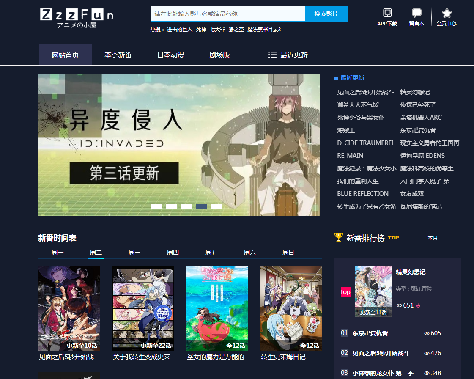This screenshot has height=379, width=474.
Task: Open 侦探已经死了 link
Action: [418, 105]
